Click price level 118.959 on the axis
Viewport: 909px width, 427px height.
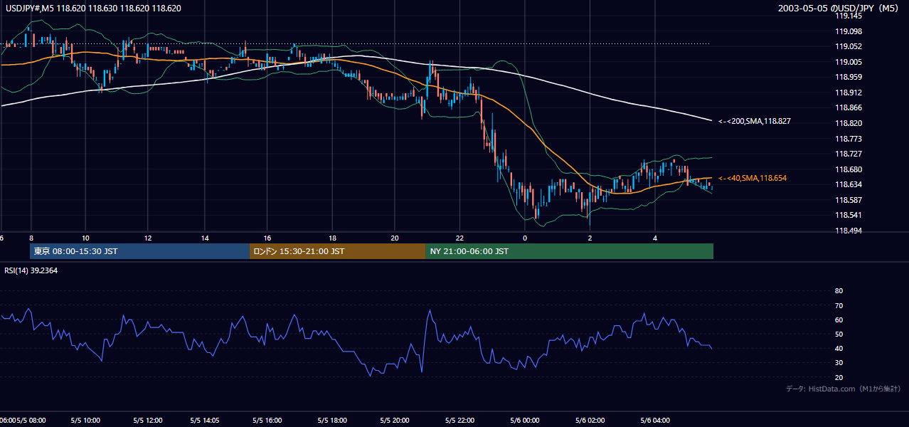pos(849,78)
